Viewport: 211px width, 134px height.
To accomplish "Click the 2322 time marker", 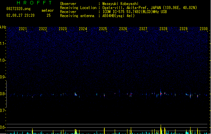I will click(x=43, y=29).
